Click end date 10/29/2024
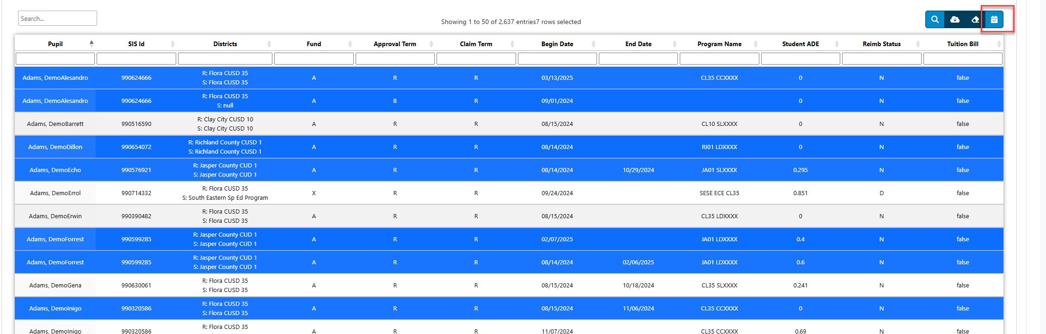Screen dimensions: 1046x334 coord(639,170)
